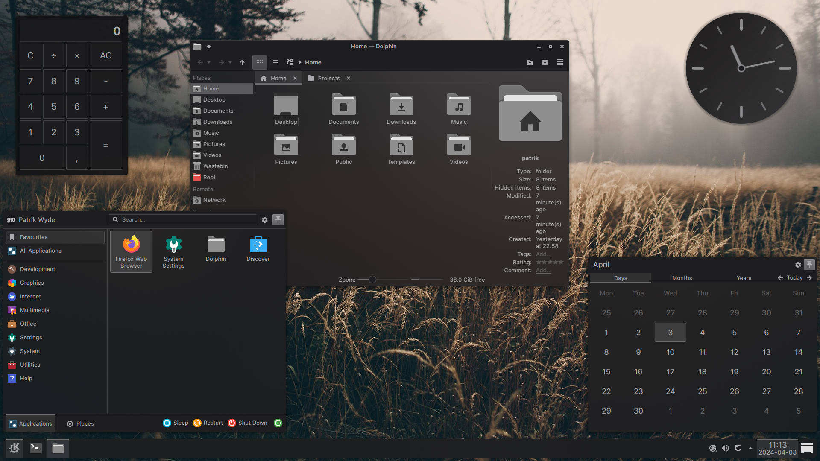The width and height of the screenshot is (820, 461).
Task: Set rating stars for patrik folder
Action: point(550,262)
